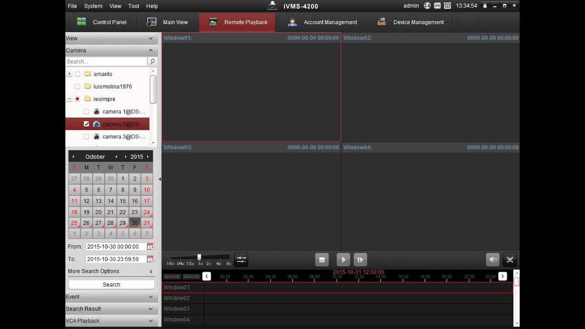This screenshot has height=329, width=585.
Task: Go to next month in calendar
Action: click(117, 157)
